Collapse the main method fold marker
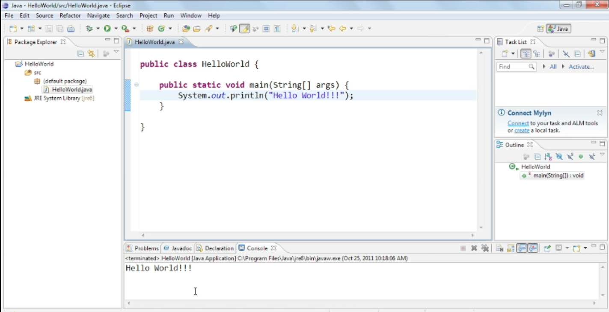The width and height of the screenshot is (609, 312). coord(137,85)
